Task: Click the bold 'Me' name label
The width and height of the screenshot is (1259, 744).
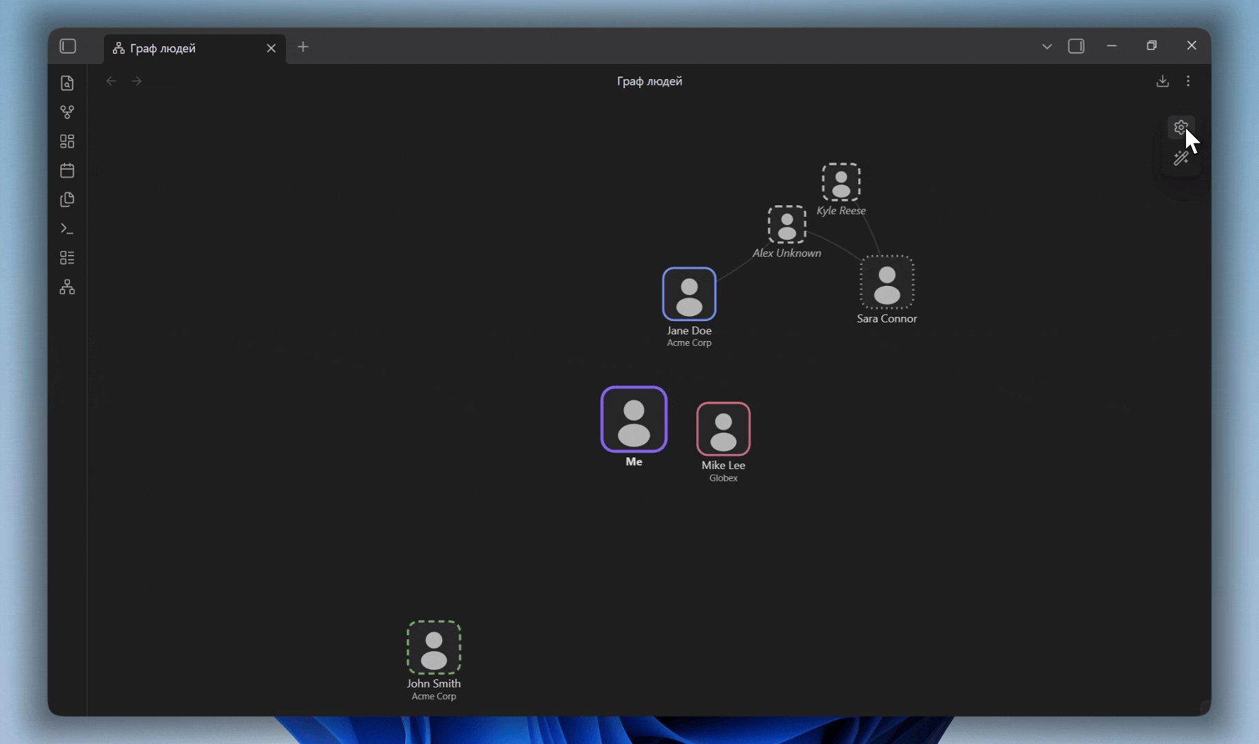Action: tap(634, 462)
